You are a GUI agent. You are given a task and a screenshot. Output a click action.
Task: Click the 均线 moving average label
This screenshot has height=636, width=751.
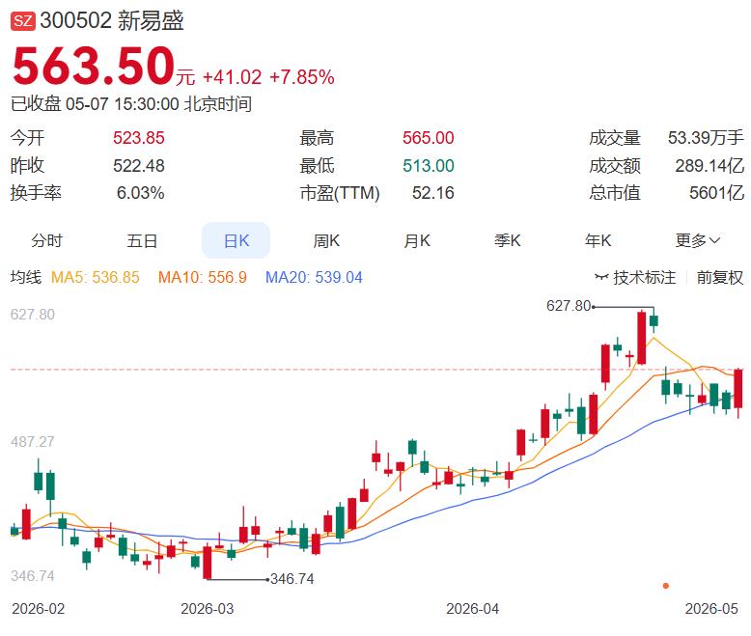[26, 277]
